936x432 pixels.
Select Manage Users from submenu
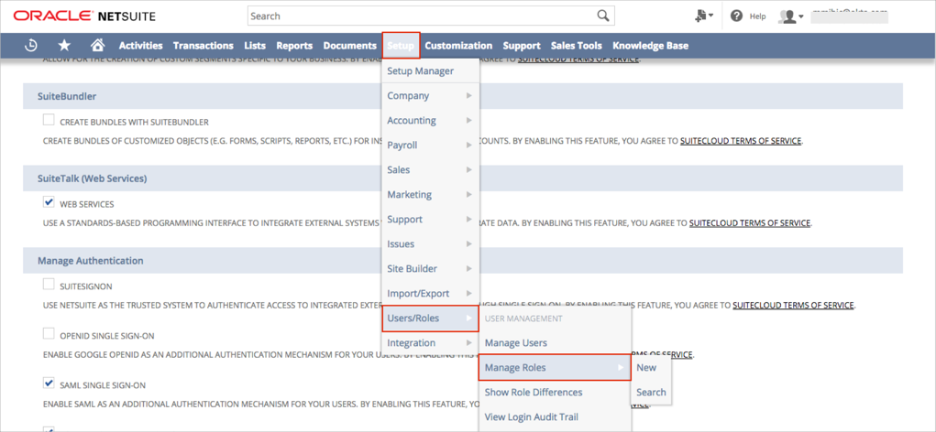[x=515, y=343]
